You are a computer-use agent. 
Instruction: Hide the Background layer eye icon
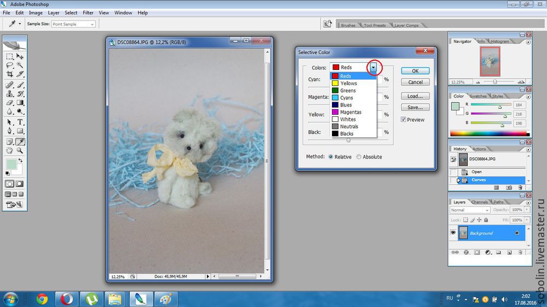[x=453, y=233]
